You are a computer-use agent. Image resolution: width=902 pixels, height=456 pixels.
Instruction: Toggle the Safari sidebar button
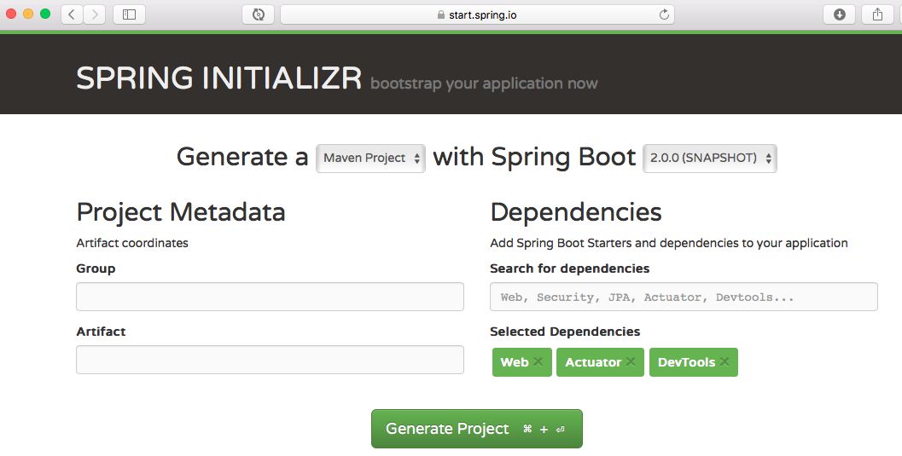129,14
